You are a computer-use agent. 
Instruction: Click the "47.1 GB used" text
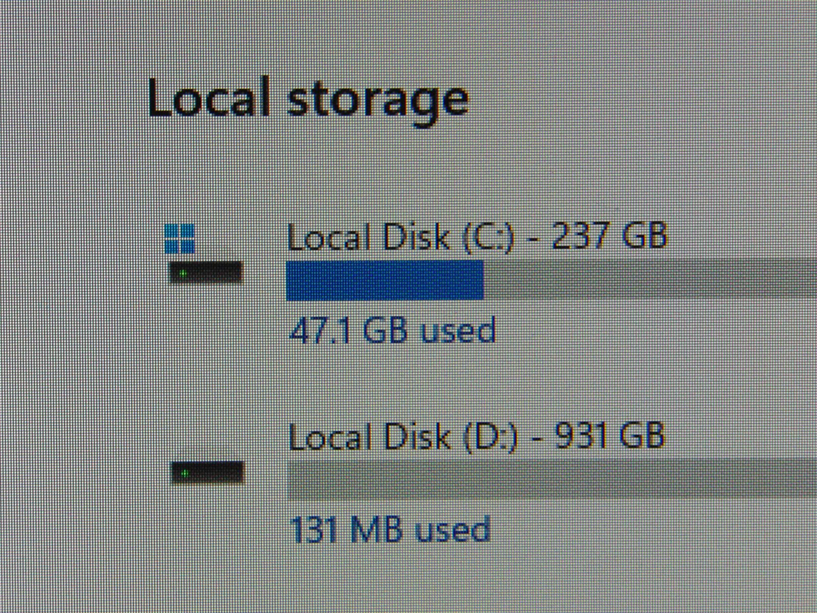pos(392,331)
